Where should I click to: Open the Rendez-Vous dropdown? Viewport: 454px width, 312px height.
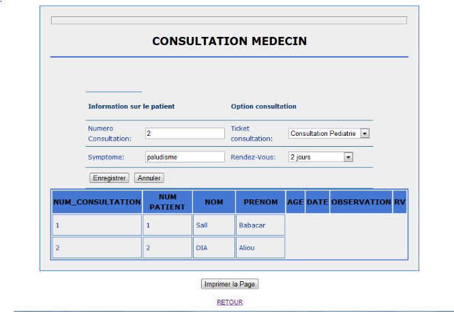[x=320, y=157]
